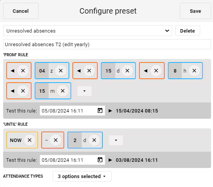Screen dimensions: 213x187
Task: Delete the NOW token in UNTIL rule
Action: 30,140
